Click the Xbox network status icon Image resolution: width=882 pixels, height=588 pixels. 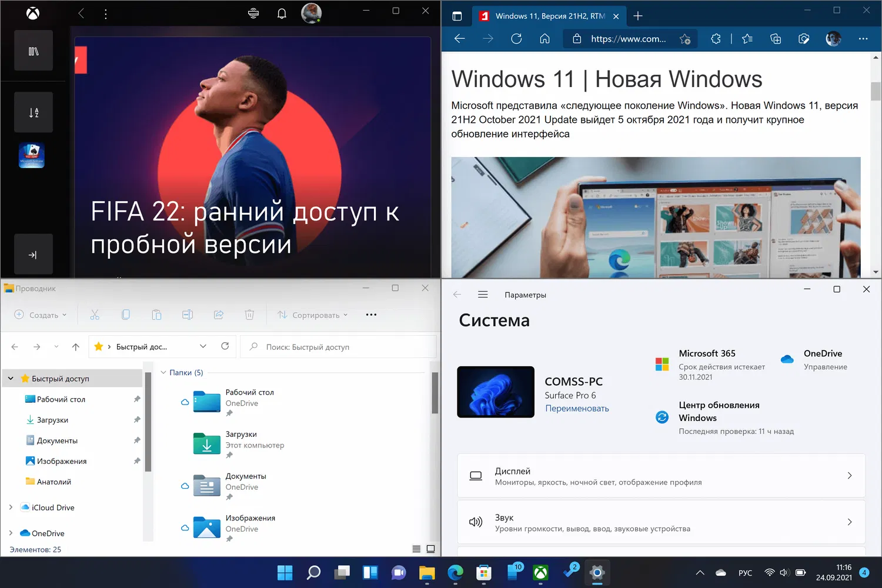click(253, 14)
